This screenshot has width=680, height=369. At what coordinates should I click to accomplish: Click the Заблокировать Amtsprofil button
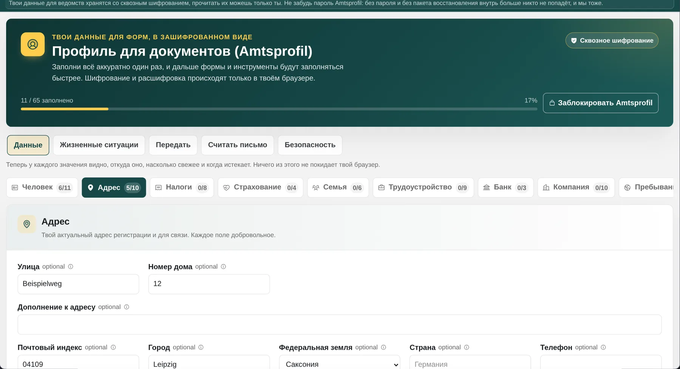tap(601, 103)
